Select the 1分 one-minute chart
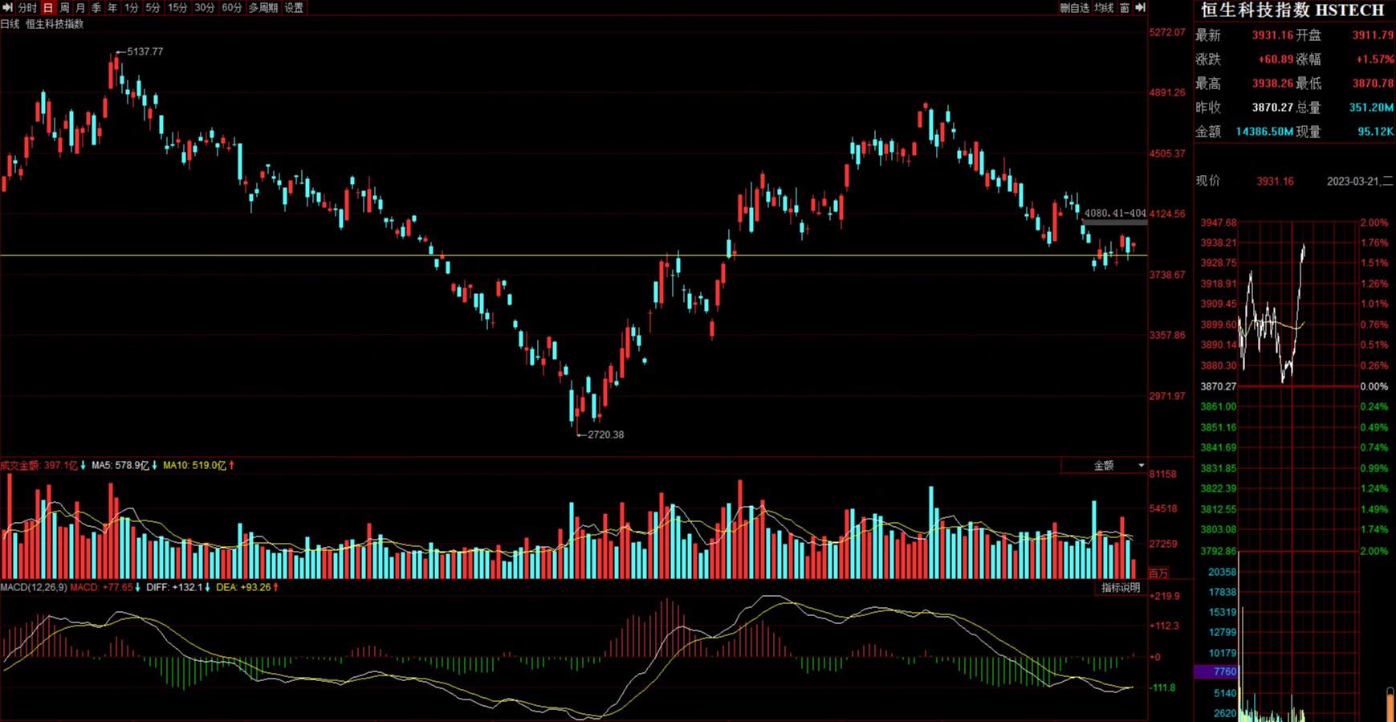The image size is (1396, 722). click(x=132, y=7)
